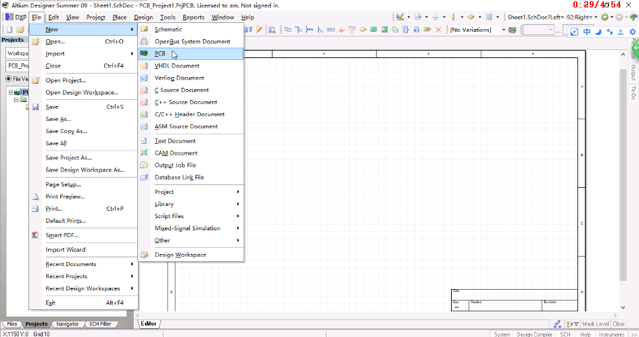Viewport: 639px width, 337px height.
Task: Click the DXP system menu icon
Action: tap(16, 17)
